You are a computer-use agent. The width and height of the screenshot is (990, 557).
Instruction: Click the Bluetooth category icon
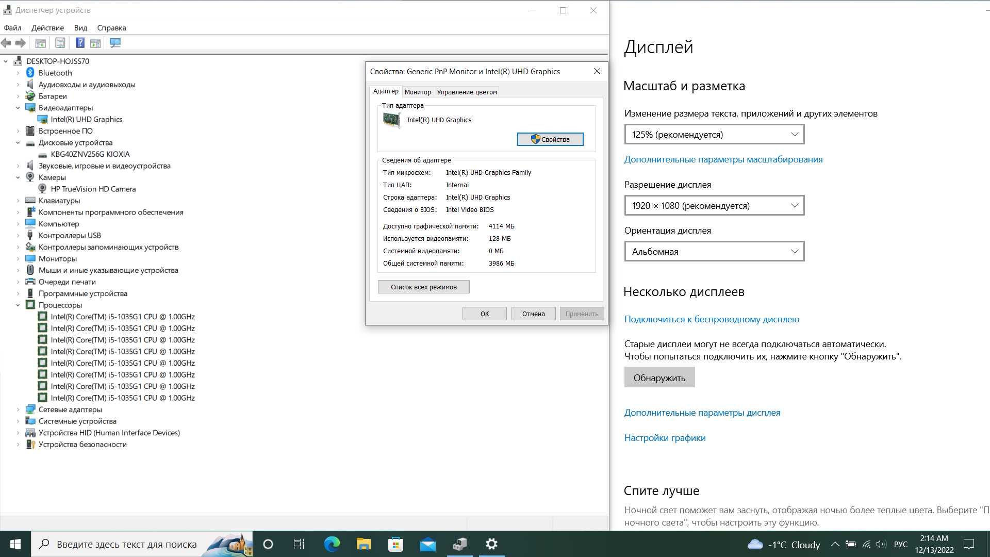(30, 73)
